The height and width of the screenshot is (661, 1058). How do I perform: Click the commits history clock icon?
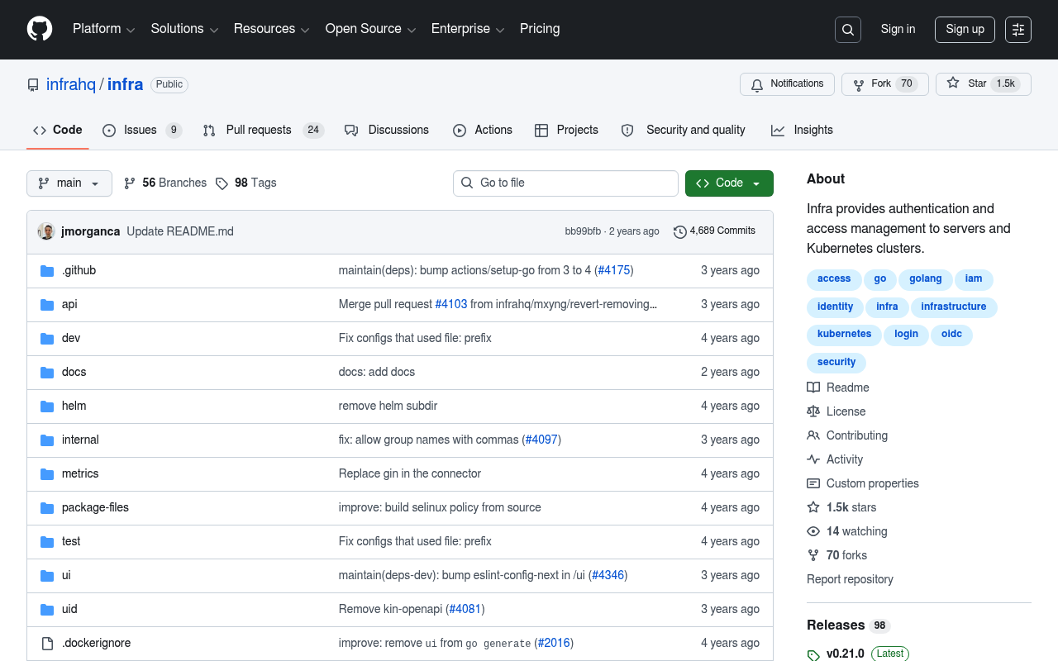click(x=680, y=231)
